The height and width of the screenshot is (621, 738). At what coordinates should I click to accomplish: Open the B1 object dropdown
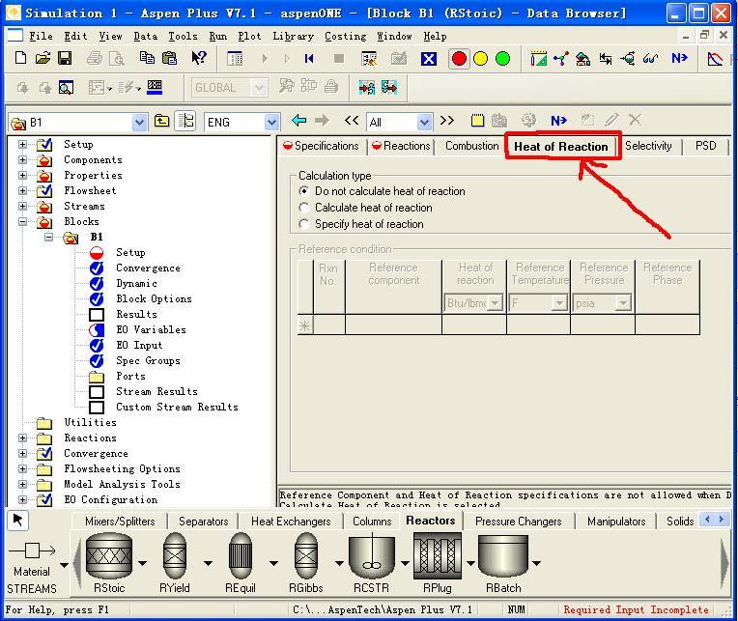pyautogui.click(x=139, y=123)
